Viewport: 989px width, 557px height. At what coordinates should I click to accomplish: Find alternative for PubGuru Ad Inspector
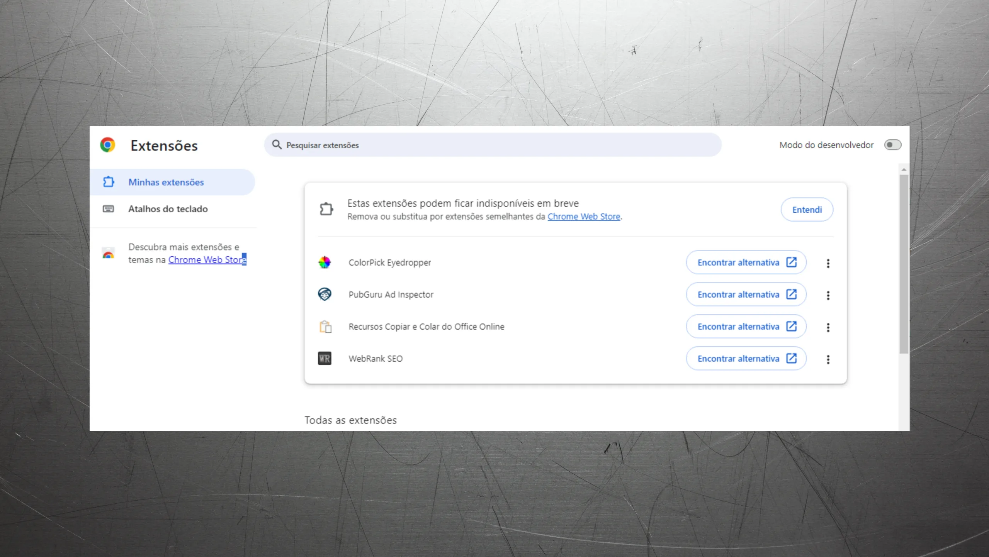pos(746,295)
